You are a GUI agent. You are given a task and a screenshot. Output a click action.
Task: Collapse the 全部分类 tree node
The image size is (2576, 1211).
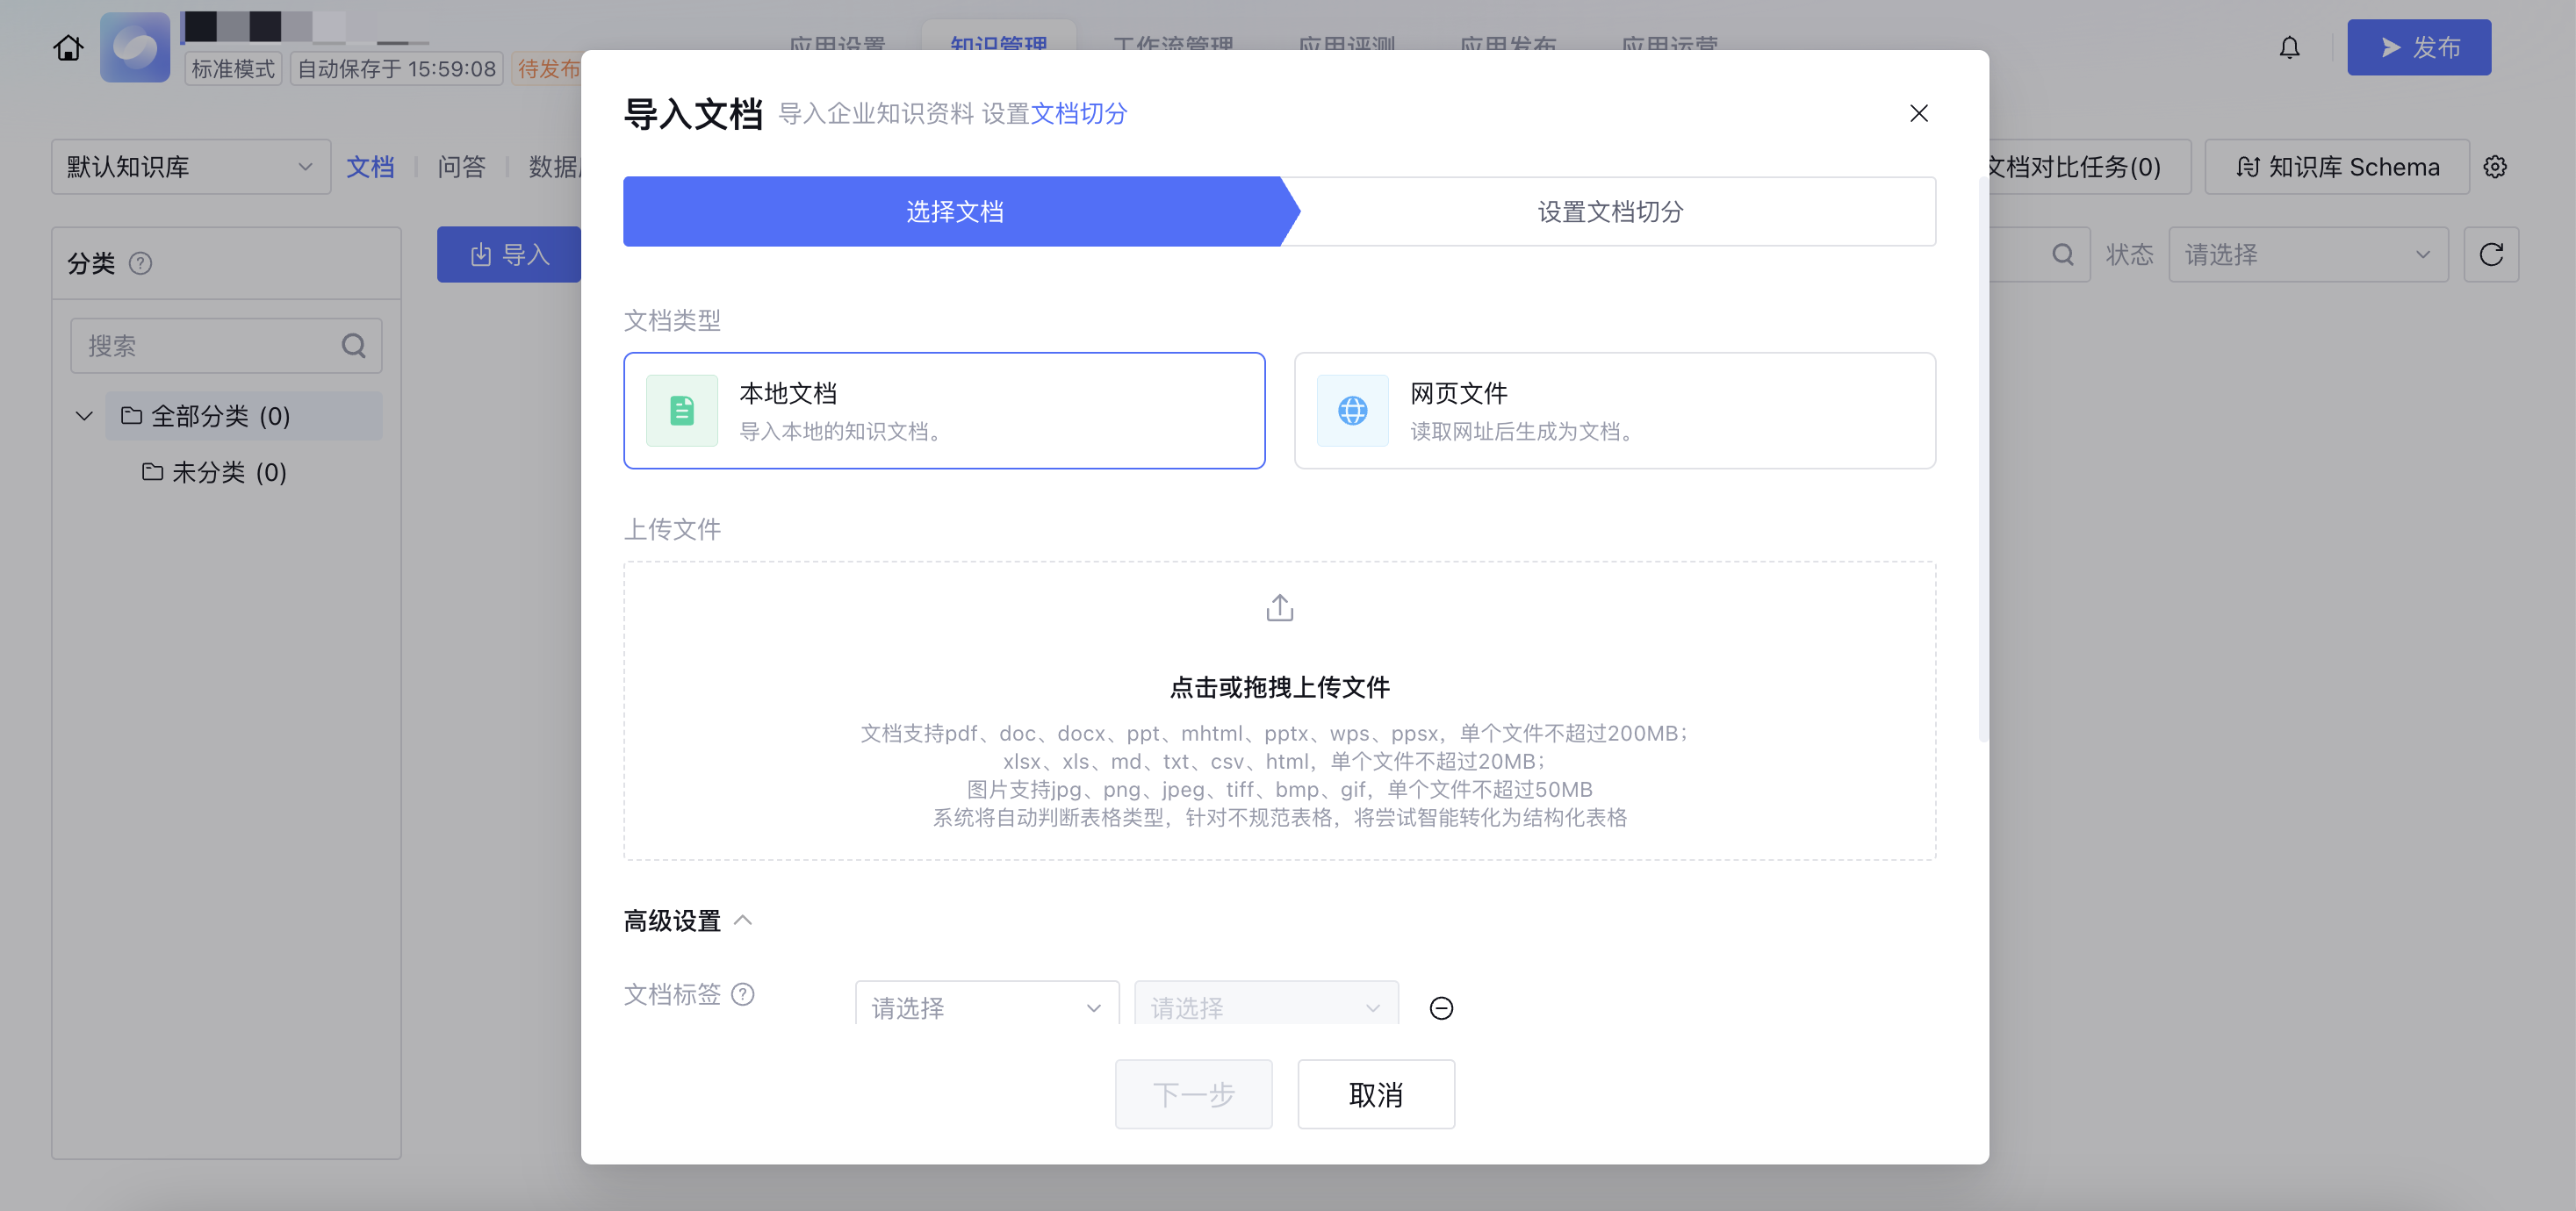click(x=84, y=416)
